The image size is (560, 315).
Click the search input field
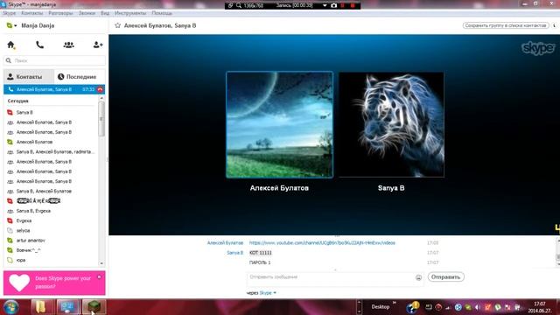(54, 60)
